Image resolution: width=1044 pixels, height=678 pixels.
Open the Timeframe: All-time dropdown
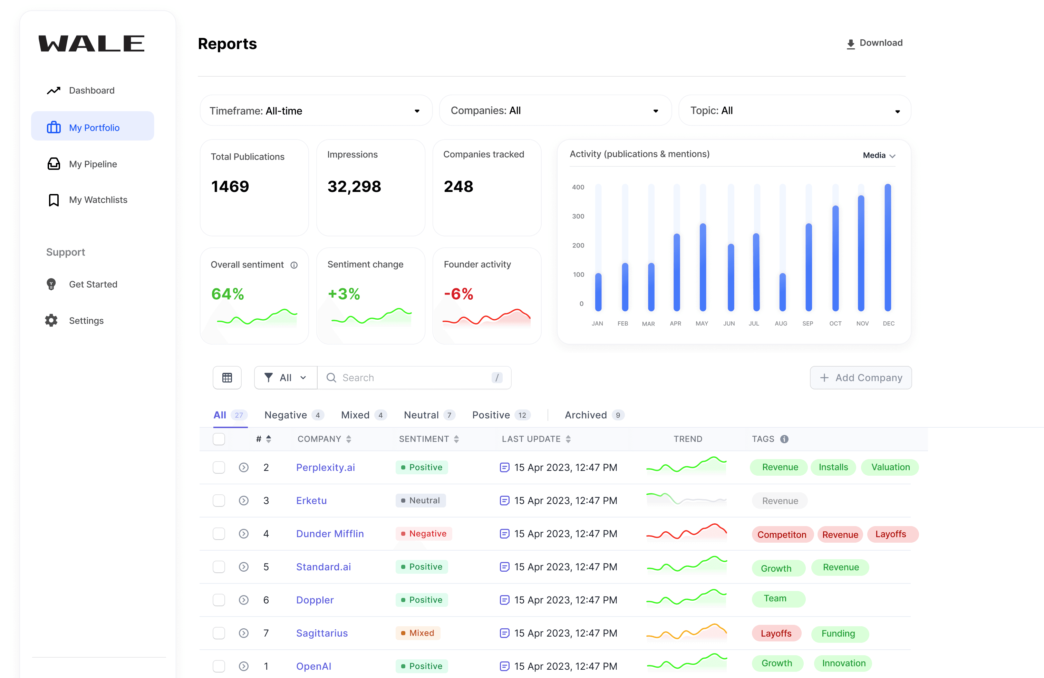coord(316,110)
